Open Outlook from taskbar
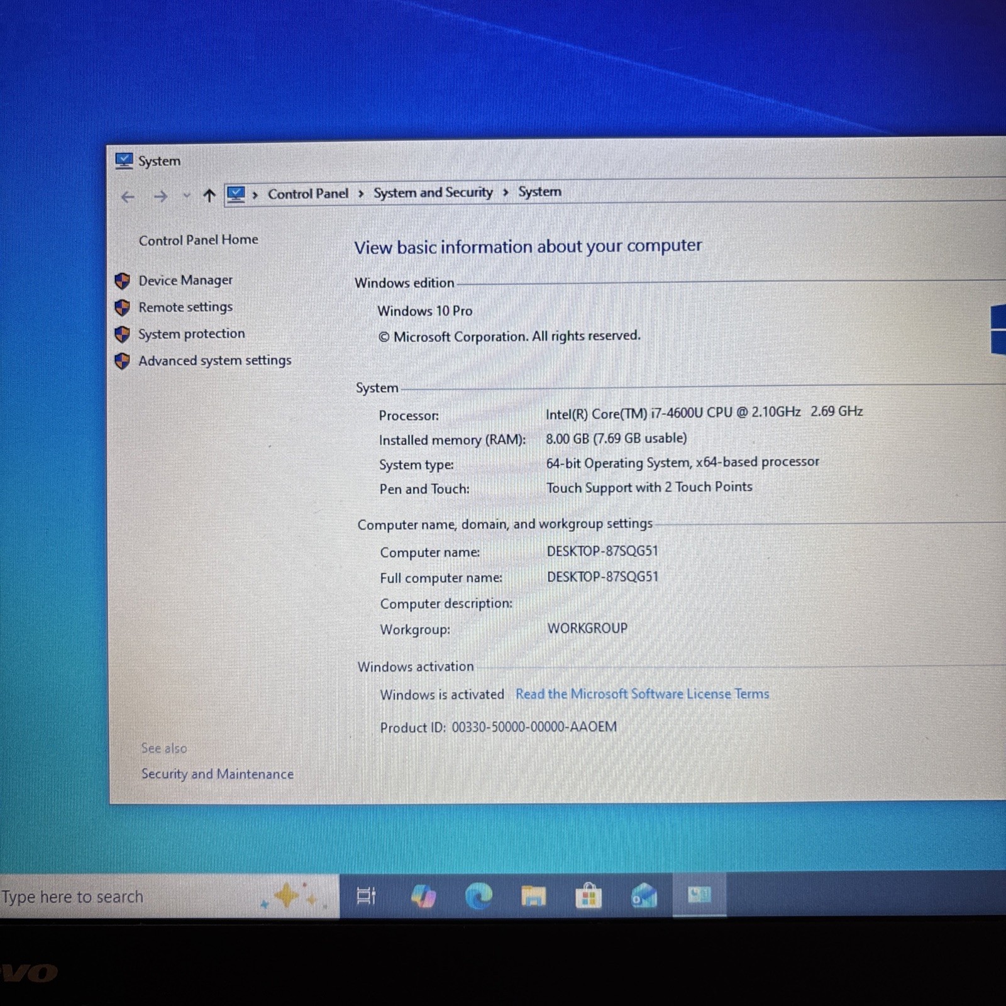The image size is (1006, 1006). point(644,896)
